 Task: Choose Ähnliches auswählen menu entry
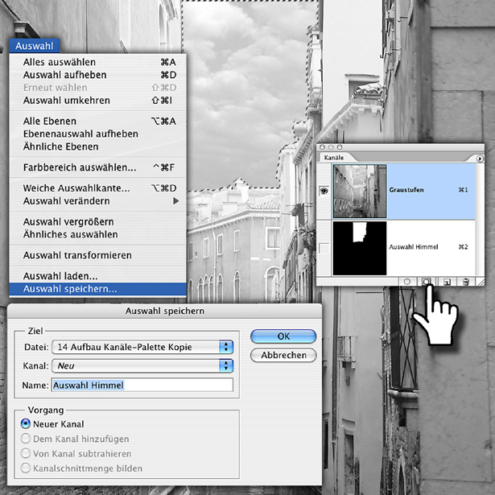pos(98,234)
